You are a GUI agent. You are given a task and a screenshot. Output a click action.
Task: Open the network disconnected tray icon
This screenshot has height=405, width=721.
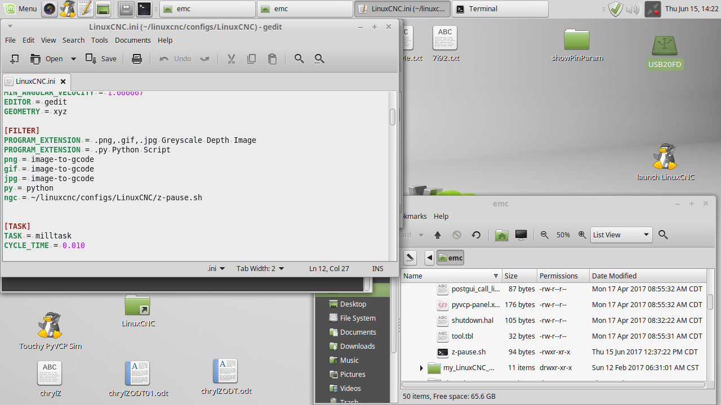tap(652, 8)
